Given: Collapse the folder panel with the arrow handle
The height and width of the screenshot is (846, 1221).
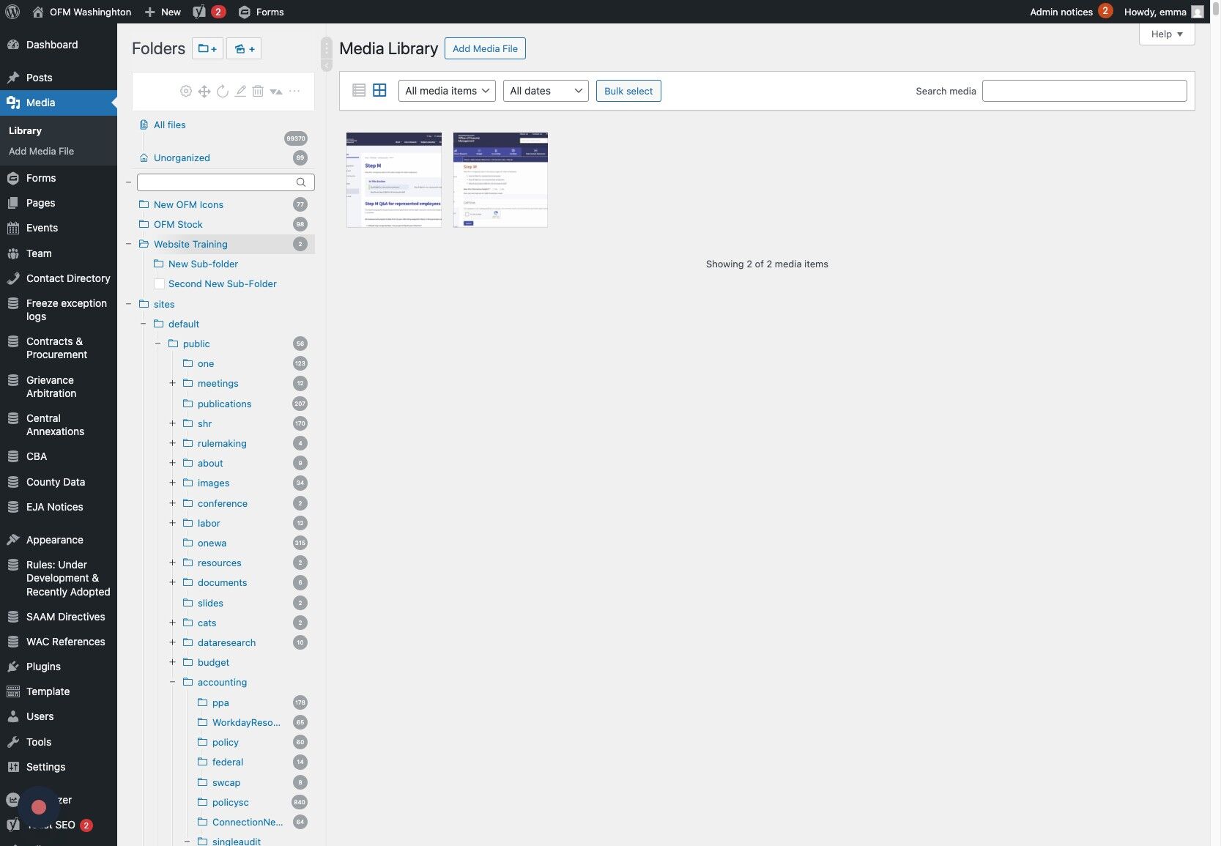Looking at the screenshot, I should [x=327, y=66].
